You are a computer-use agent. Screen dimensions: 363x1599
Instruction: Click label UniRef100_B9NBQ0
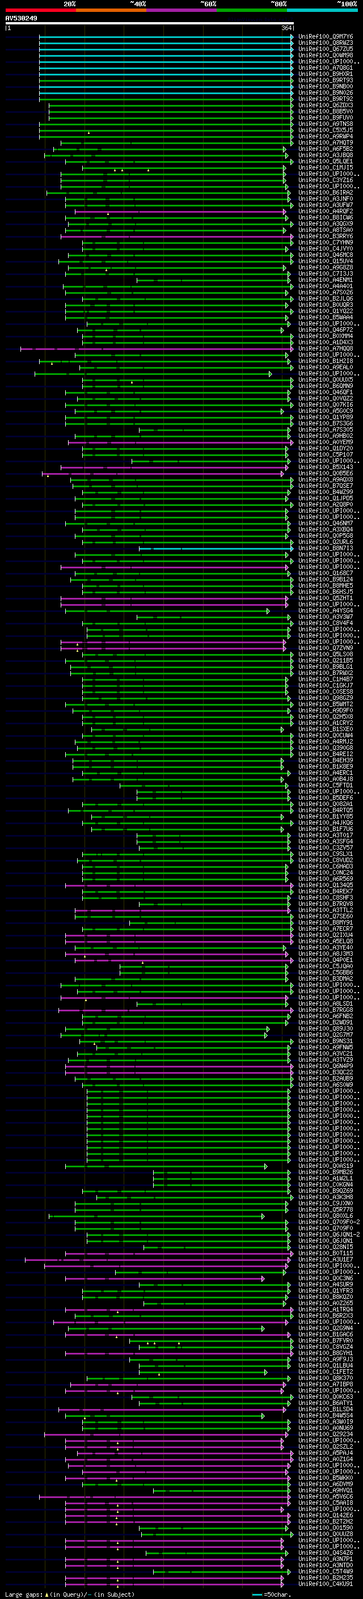(x=326, y=86)
